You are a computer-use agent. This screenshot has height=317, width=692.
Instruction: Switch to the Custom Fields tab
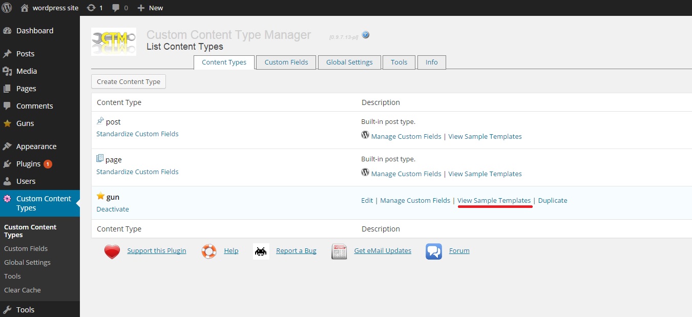point(286,62)
